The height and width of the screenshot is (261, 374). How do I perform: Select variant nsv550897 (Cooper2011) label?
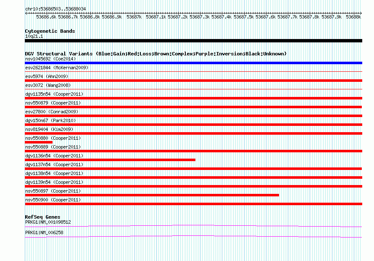(x=53, y=191)
